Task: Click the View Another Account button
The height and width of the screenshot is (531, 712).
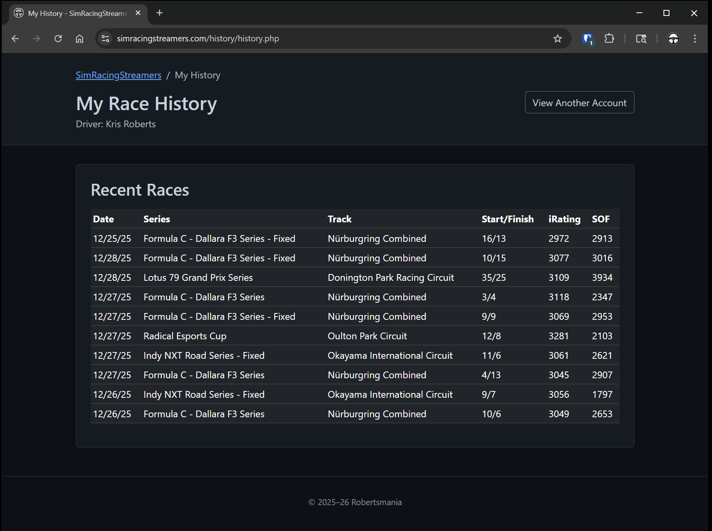Action: click(x=579, y=103)
